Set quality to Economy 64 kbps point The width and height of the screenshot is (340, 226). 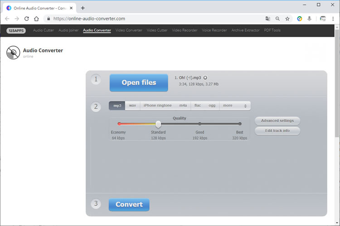[119, 124]
